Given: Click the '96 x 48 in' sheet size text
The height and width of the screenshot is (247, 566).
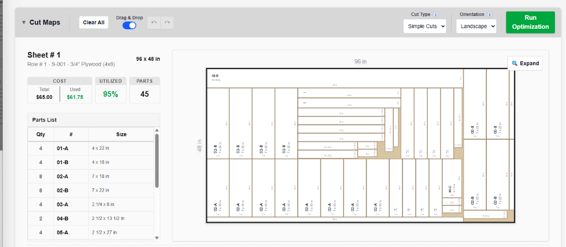Looking at the screenshot, I should click(148, 59).
